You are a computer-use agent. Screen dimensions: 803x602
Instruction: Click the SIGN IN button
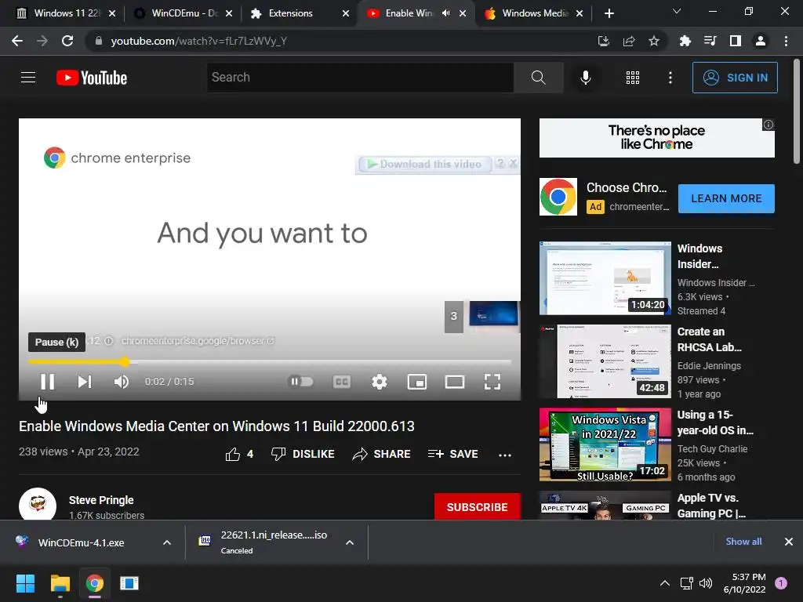tap(735, 78)
